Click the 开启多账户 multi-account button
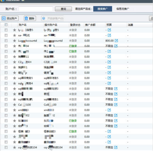This screenshot has height=151, width=153. [53, 18]
